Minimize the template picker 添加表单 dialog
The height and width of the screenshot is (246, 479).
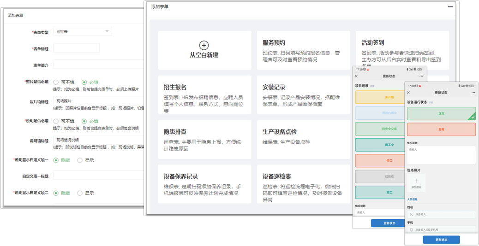click(x=450, y=7)
